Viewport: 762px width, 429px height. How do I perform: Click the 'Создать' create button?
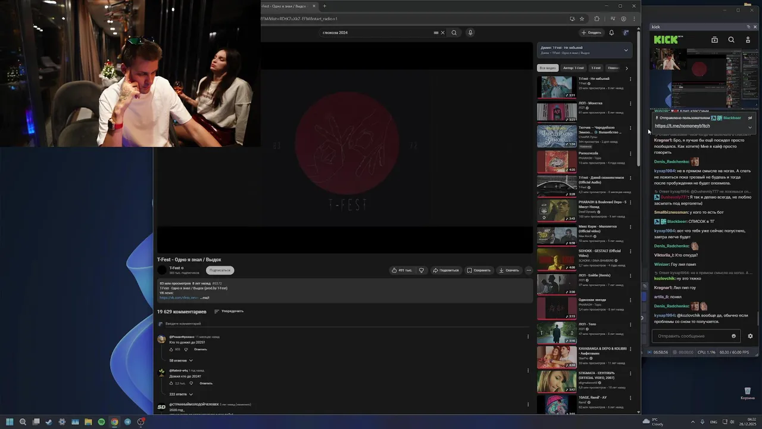coord(592,33)
